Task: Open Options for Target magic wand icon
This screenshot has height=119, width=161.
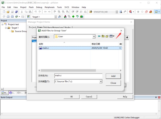Action: pos(60,17)
